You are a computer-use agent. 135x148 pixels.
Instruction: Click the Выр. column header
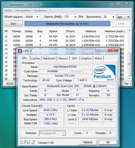[x=40, y=31]
